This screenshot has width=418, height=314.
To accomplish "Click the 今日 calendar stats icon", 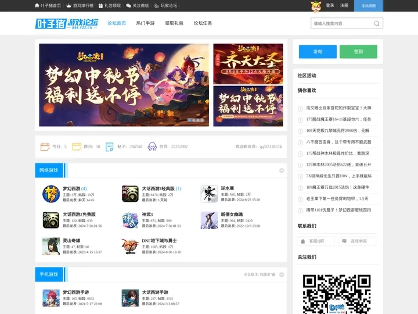I will tap(45, 147).
